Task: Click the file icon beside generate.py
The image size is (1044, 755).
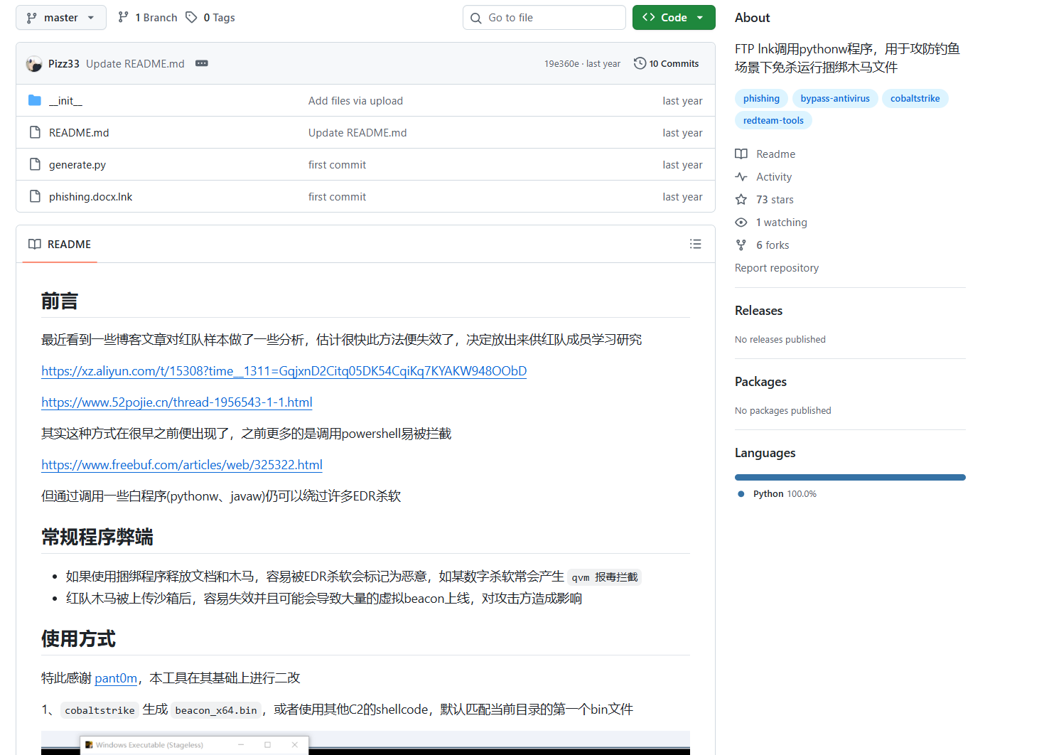Action: pyautogui.click(x=35, y=164)
